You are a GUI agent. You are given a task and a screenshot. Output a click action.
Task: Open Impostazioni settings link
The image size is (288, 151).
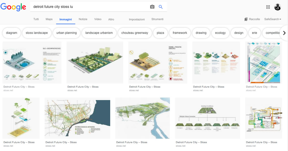[137, 19]
